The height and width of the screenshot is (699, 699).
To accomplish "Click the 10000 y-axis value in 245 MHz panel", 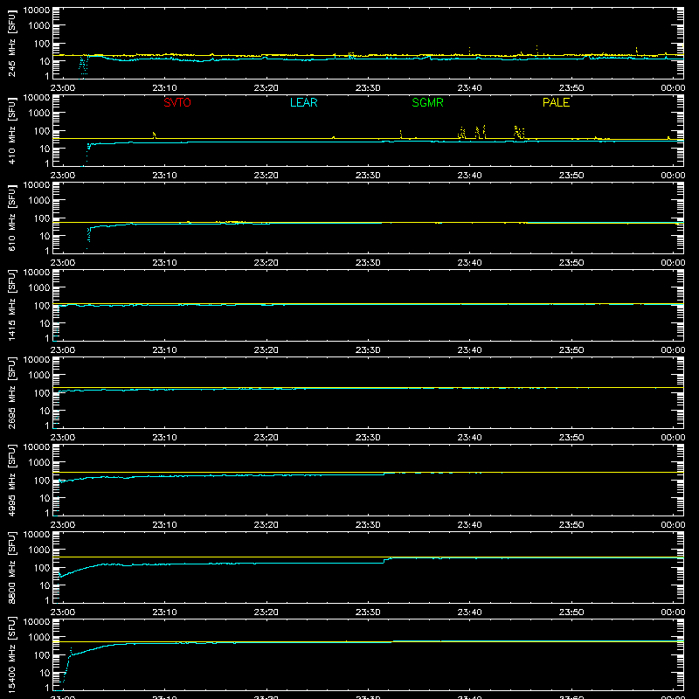I will click(37, 10).
